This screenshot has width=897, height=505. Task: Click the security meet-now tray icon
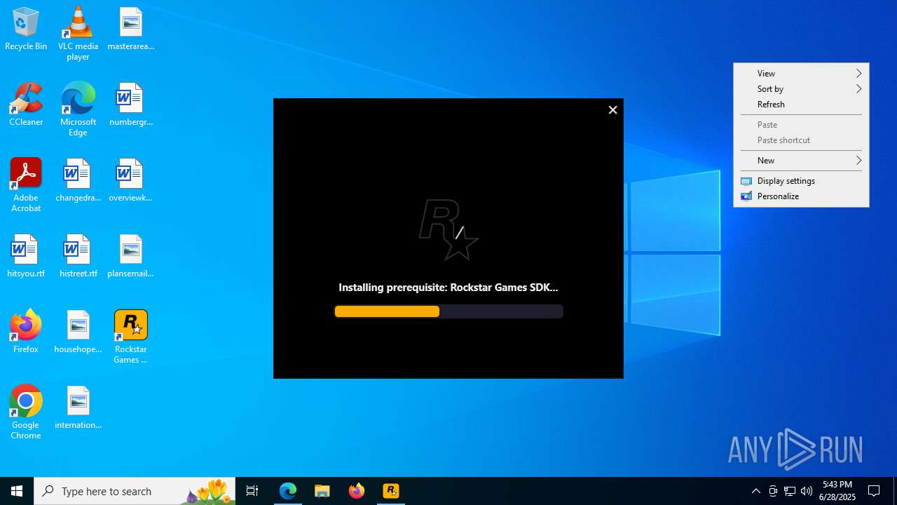click(773, 491)
